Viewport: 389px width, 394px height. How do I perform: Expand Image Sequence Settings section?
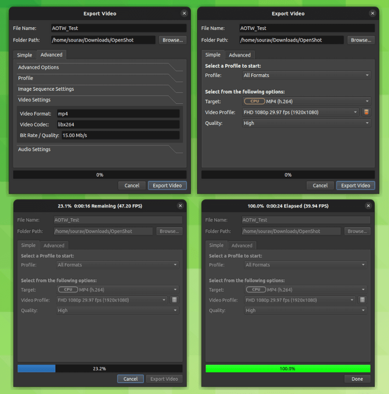point(100,89)
